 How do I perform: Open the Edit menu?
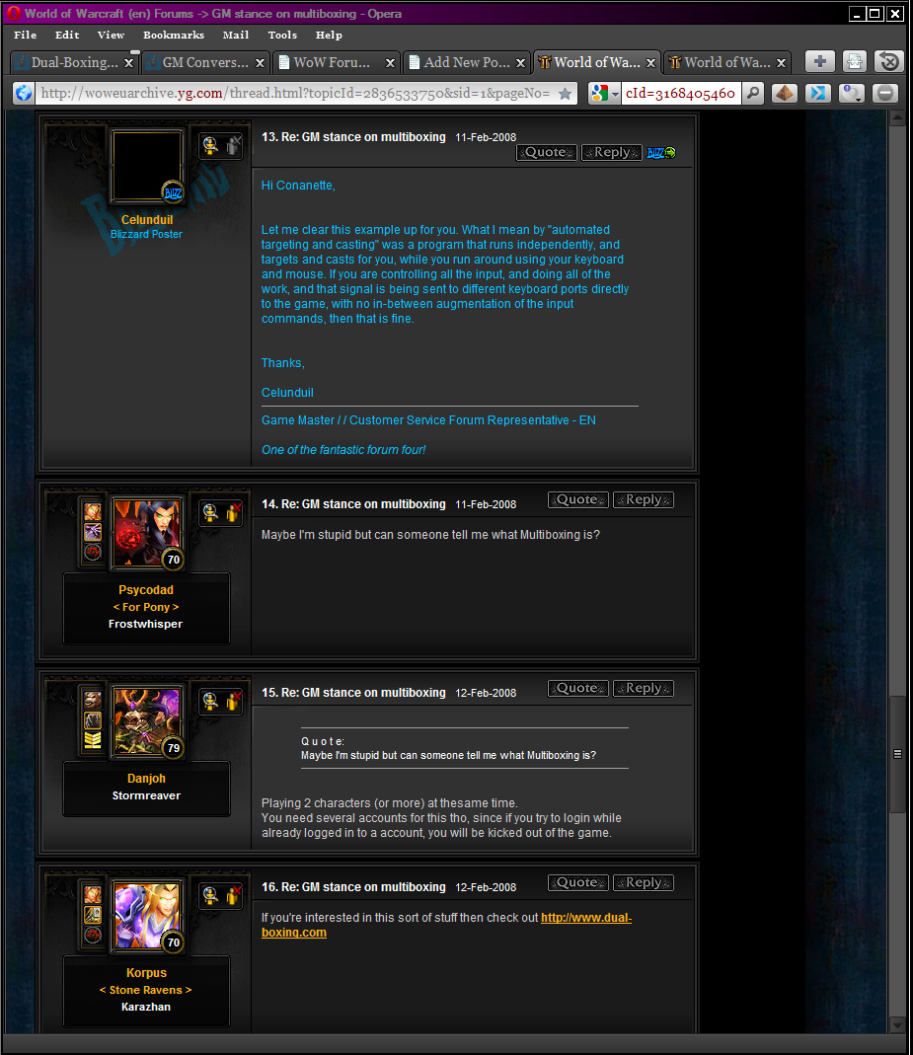[x=67, y=35]
